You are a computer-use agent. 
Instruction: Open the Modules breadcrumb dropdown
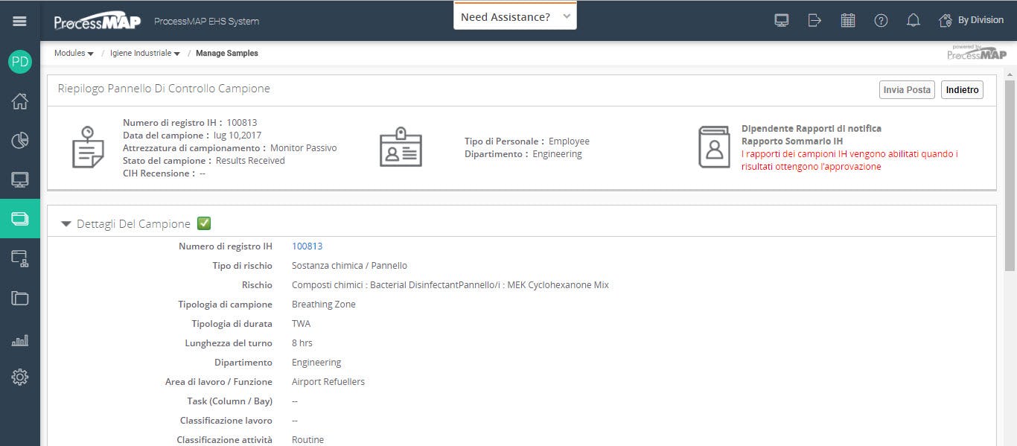tap(74, 54)
